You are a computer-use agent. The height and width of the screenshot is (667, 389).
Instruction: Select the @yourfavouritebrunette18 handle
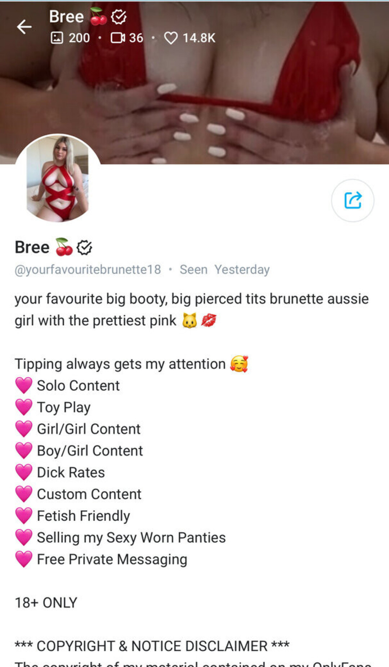pos(88,270)
